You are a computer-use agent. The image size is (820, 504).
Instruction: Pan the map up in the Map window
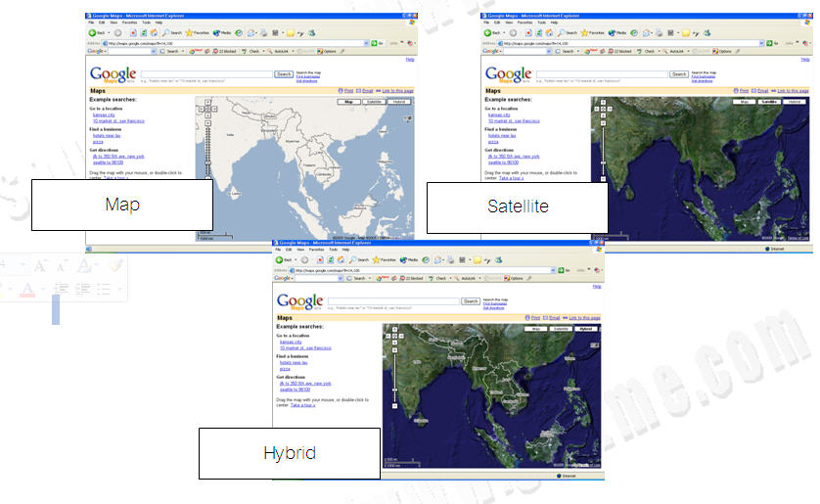tap(207, 103)
